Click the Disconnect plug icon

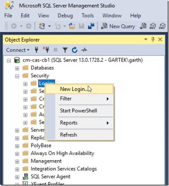[46, 50]
